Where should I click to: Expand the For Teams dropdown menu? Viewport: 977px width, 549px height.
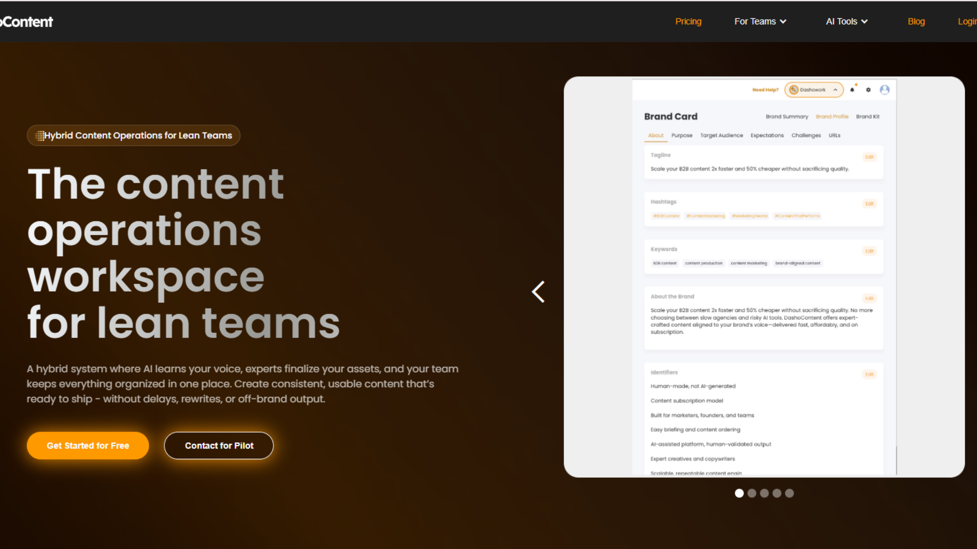[x=760, y=21]
